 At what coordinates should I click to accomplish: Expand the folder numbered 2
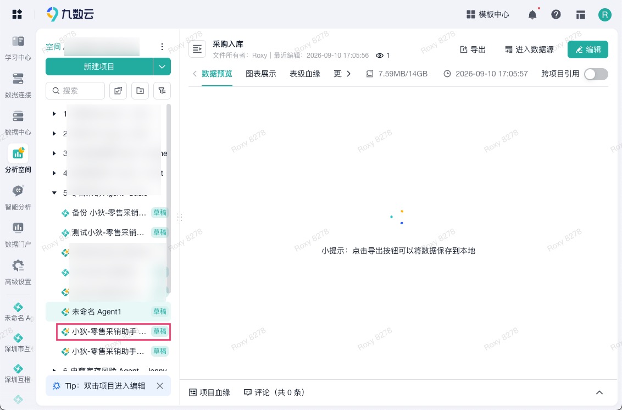pos(54,134)
